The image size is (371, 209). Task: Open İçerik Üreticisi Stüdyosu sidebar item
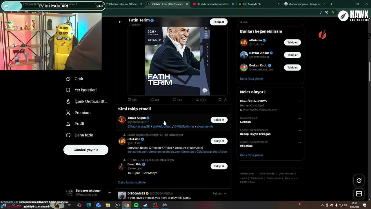[x=87, y=101]
